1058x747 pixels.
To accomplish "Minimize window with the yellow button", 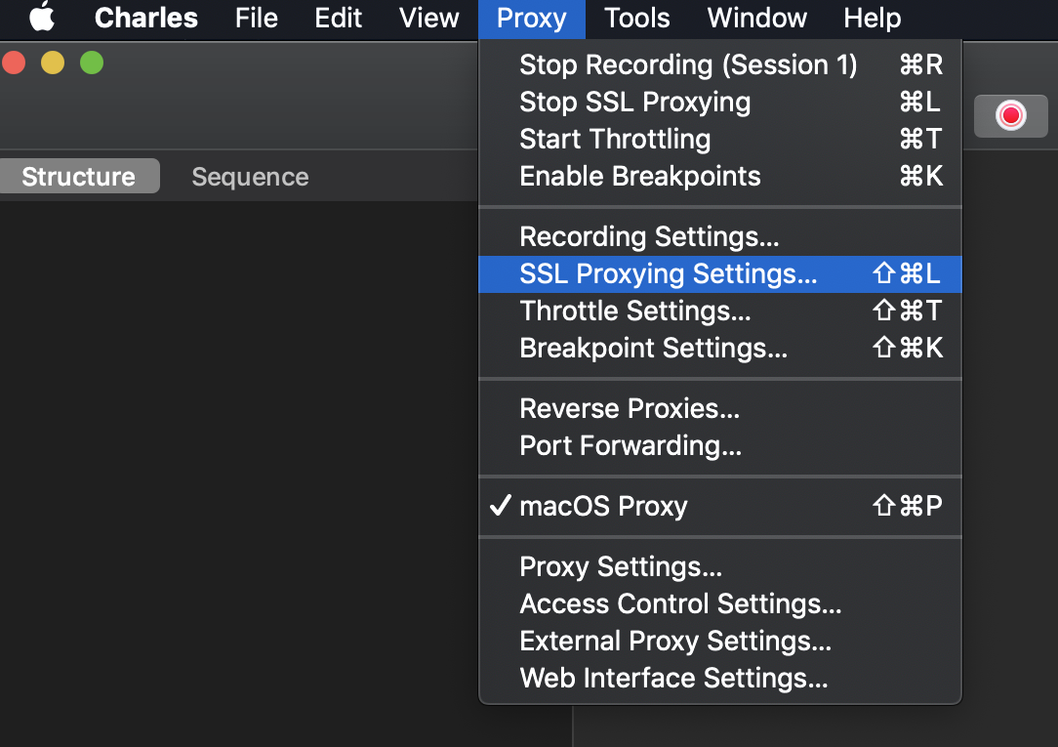I will (53, 62).
